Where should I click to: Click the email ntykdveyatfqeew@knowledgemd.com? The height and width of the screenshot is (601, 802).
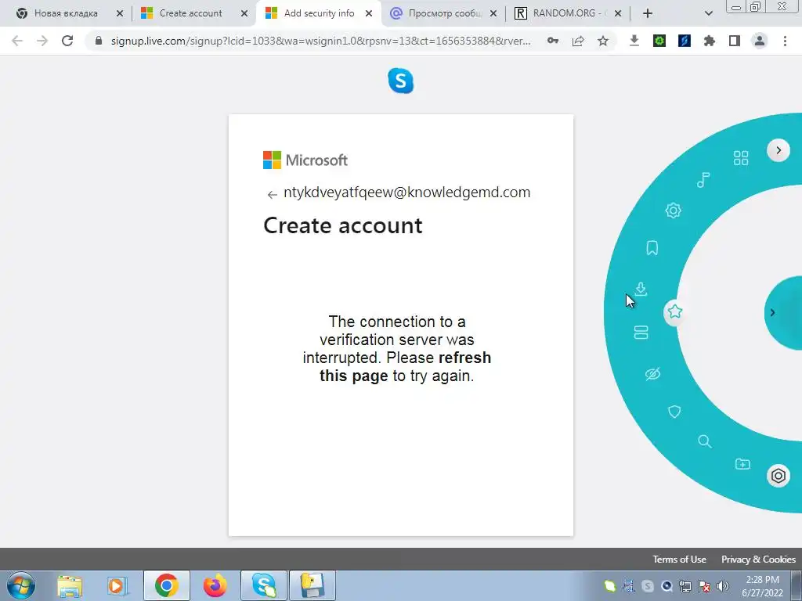tap(406, 193)
